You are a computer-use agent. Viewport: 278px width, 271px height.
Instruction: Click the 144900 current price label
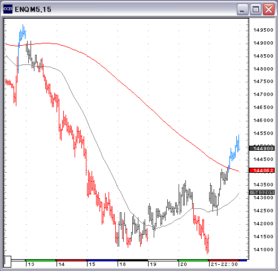click(x=262, y=148)
